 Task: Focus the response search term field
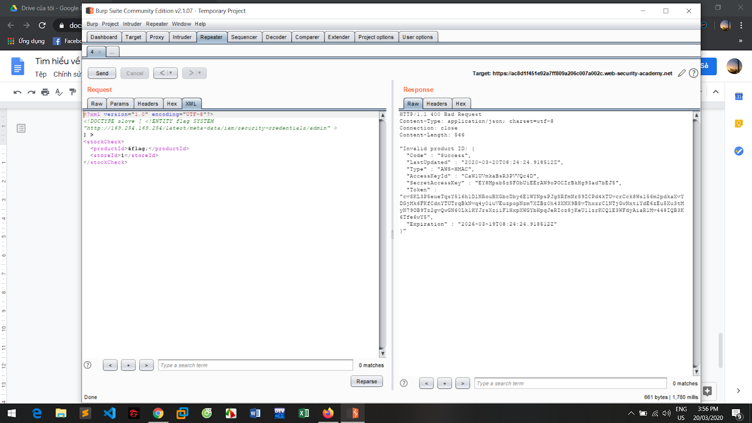pos(570,384)
